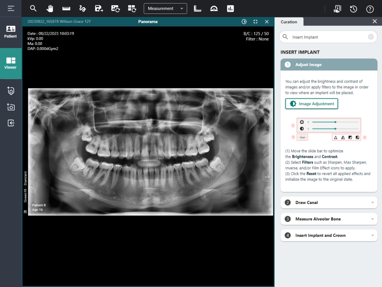
Task: Click the Reset button in Adjust Image
Action: [302, 137]
